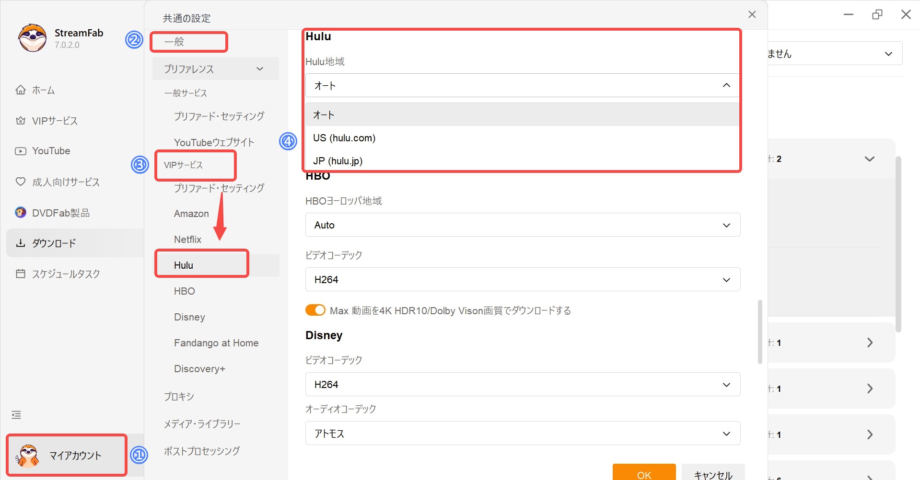
Task: Open the Fandango at Home settings item
Action: 216,343
